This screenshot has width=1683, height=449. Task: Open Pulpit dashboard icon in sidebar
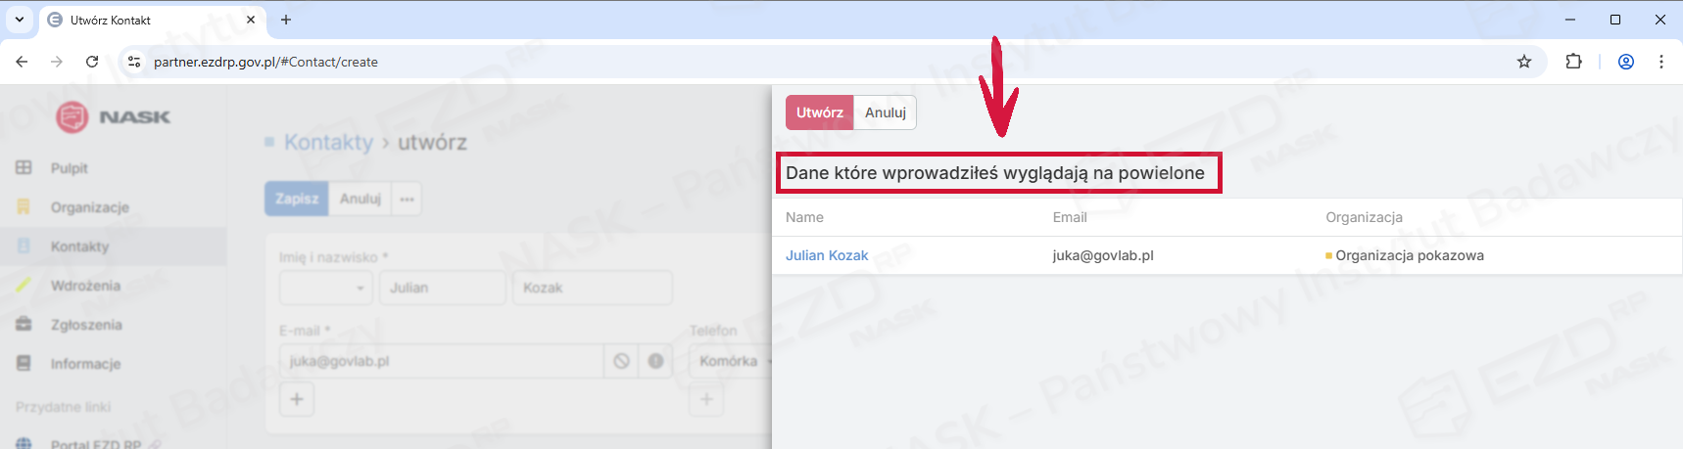(24, 168)
